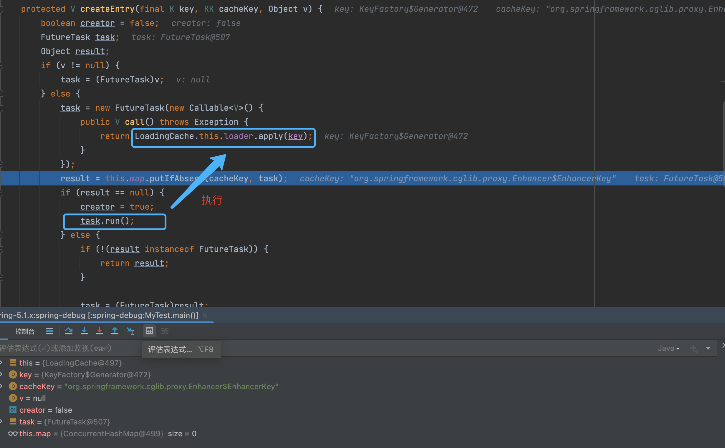This screenshot has height=448, width=725.
Task: Click 'size = 0' of the this.map watch
Action: [x=182, y=434]
